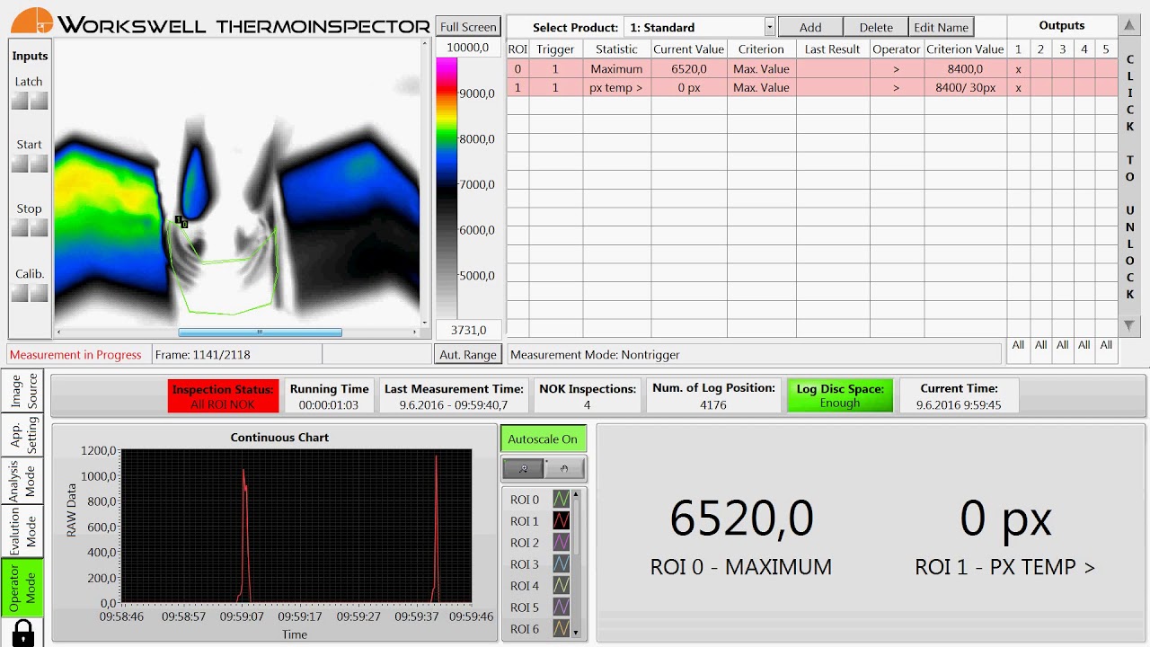This screenshot has width=1150, height=647.
Task: Switch to the Evaluation Mode tab
Action: click(x=23, y=532)
